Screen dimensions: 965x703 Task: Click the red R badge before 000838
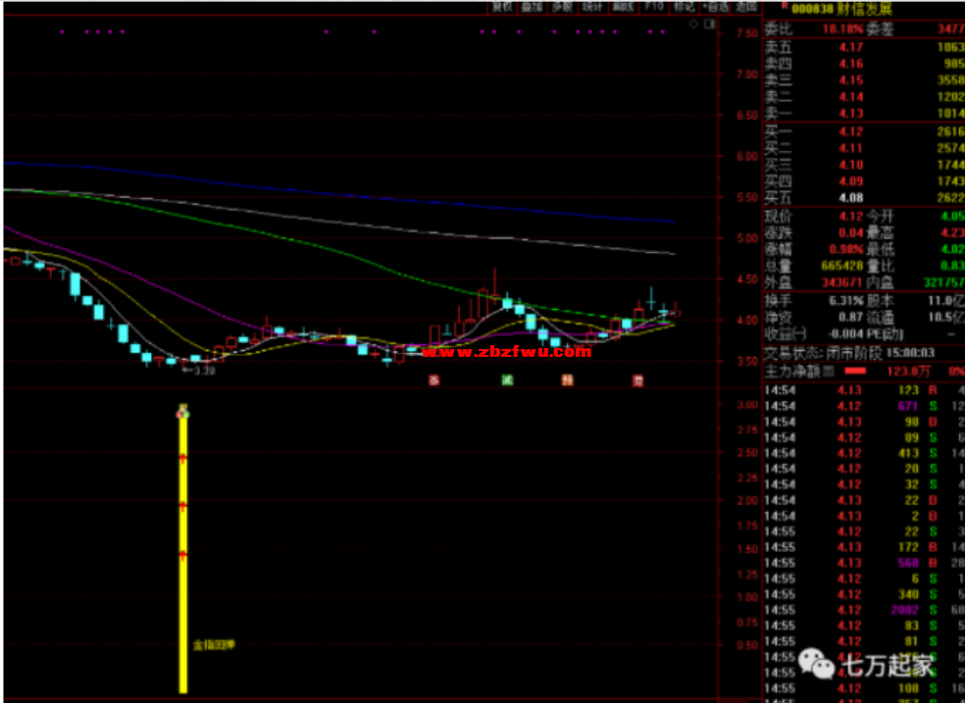tap(785, 6)
